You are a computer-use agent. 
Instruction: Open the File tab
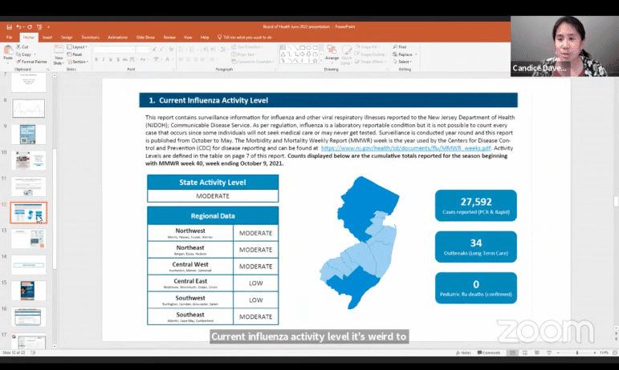9,38
